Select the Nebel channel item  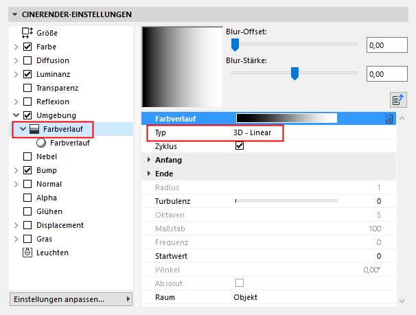(47, 156)
